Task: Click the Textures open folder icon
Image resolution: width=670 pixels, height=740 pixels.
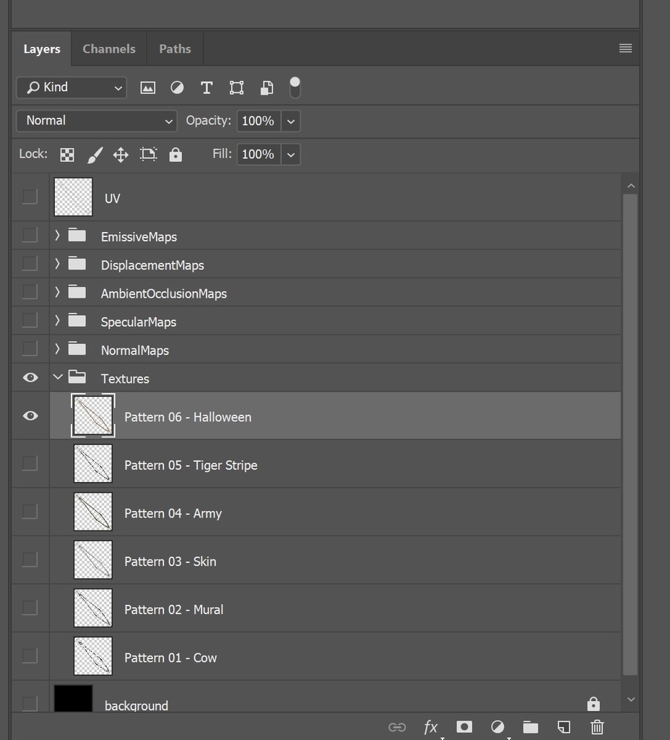Action: click(x=77, y=377)
